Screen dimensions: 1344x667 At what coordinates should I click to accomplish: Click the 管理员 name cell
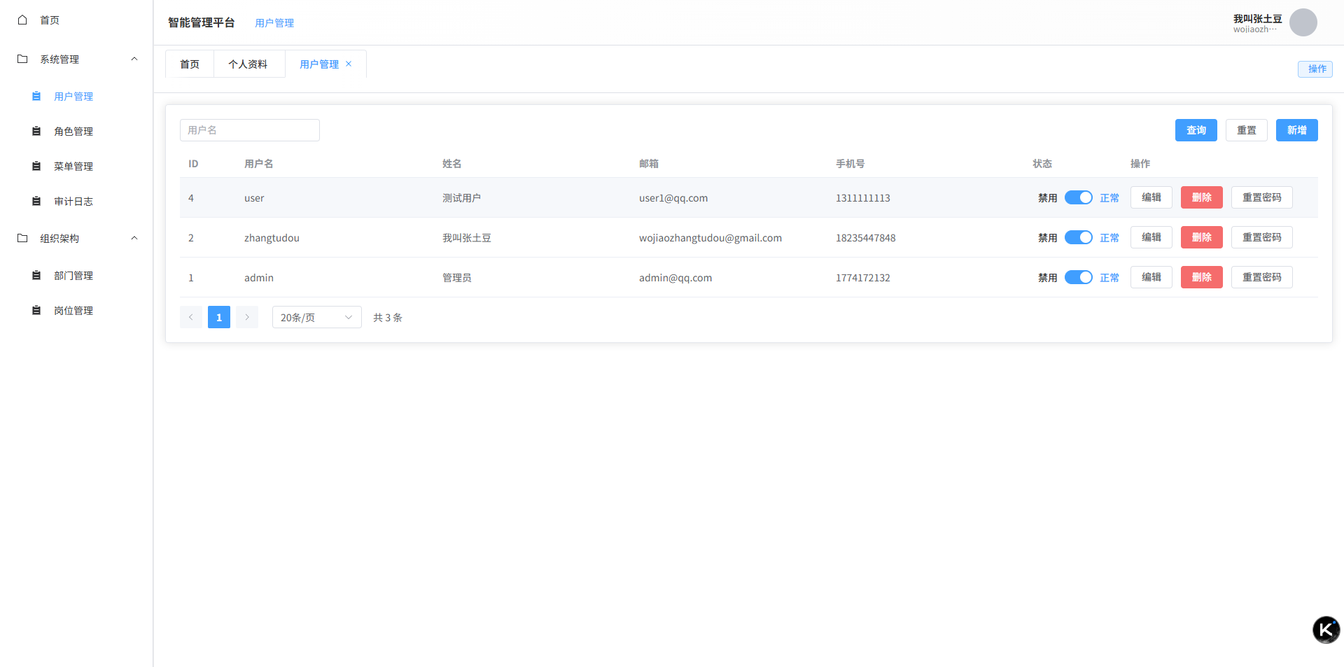tap(456, 278)
